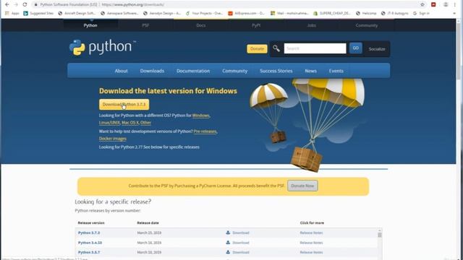
Task: Open the Chrome profile avatar
Action: (x=446, y=4)
